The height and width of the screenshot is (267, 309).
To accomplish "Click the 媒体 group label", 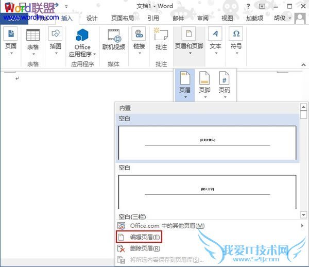I will [x=113, y=64].
